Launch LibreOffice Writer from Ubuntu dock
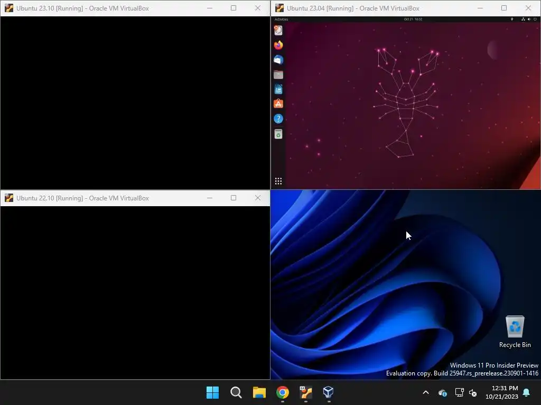 click(x=278, y=89)
